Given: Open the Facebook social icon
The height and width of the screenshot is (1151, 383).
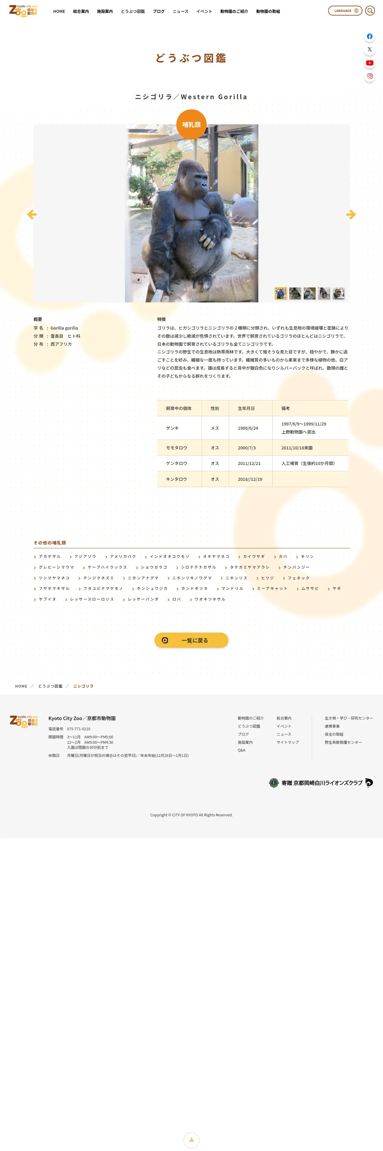Looking at the screenshot, I should point(369,37).
